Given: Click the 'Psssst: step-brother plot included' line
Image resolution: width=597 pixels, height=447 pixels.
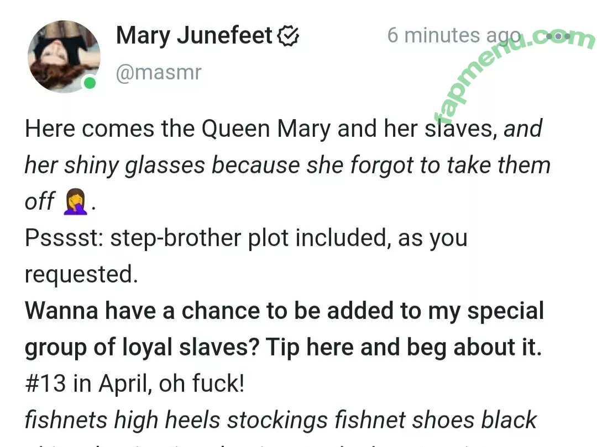Looking at the screenshot, I should point(246,238).
